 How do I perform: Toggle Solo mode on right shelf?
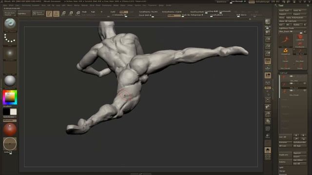[x=268, y=150]
